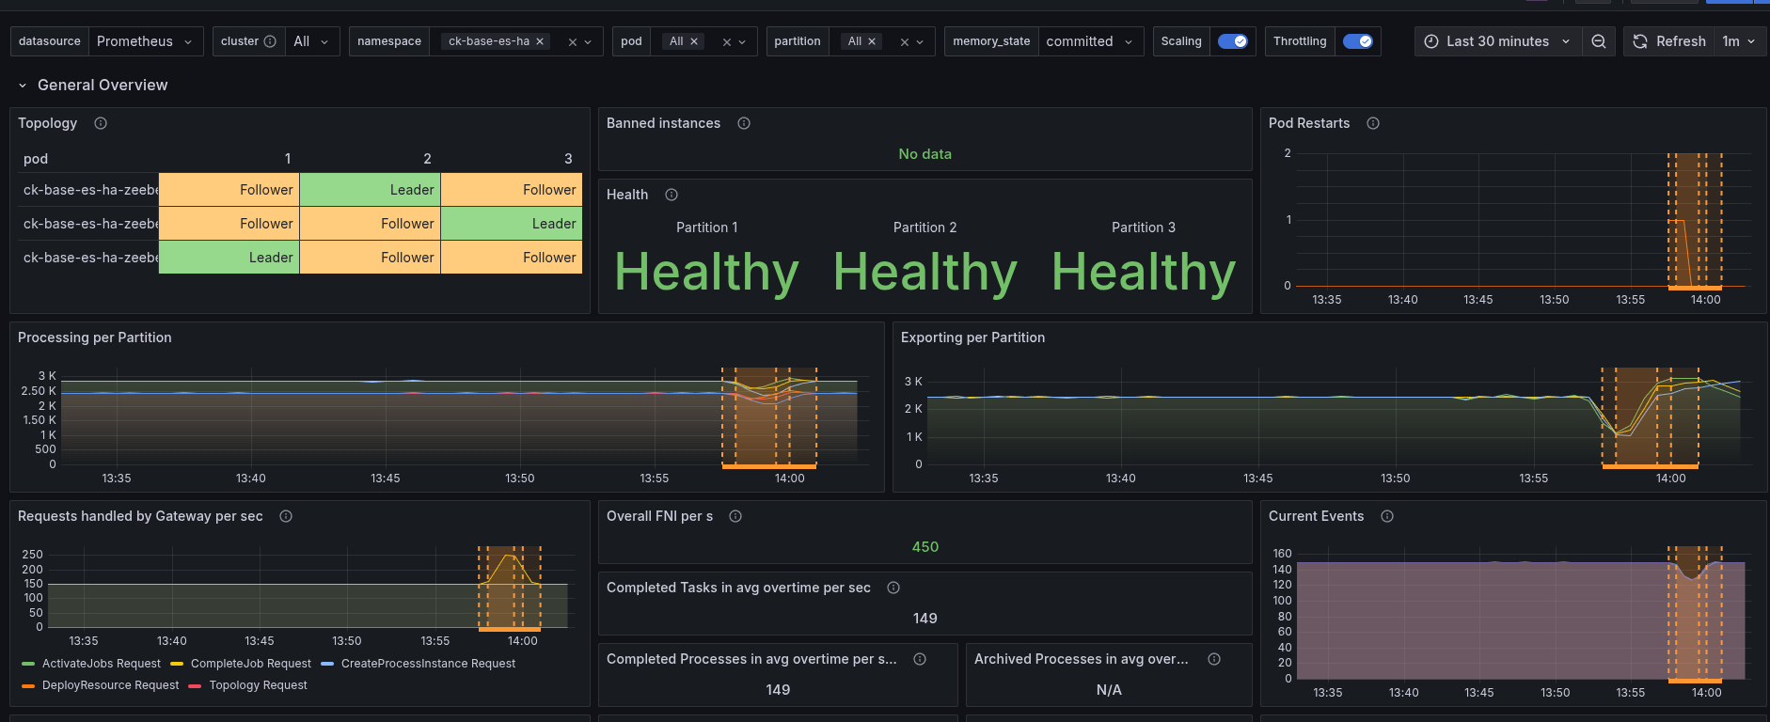Remove the All tag from pod filter
The height and width of the screenshot is (722, 1770).
[694, 41]
